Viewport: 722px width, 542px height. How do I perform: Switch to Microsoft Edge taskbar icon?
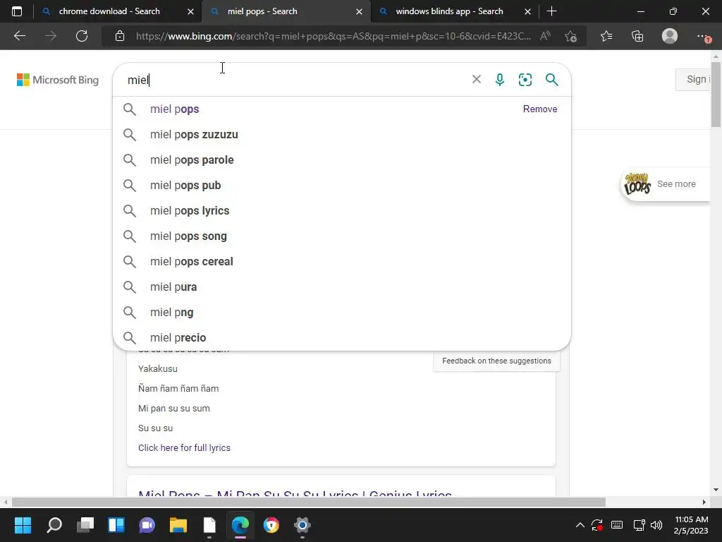pyautogui.click(x=240, y=525)
